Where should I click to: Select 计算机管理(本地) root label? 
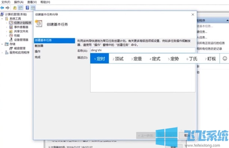(x=16, y=14)
